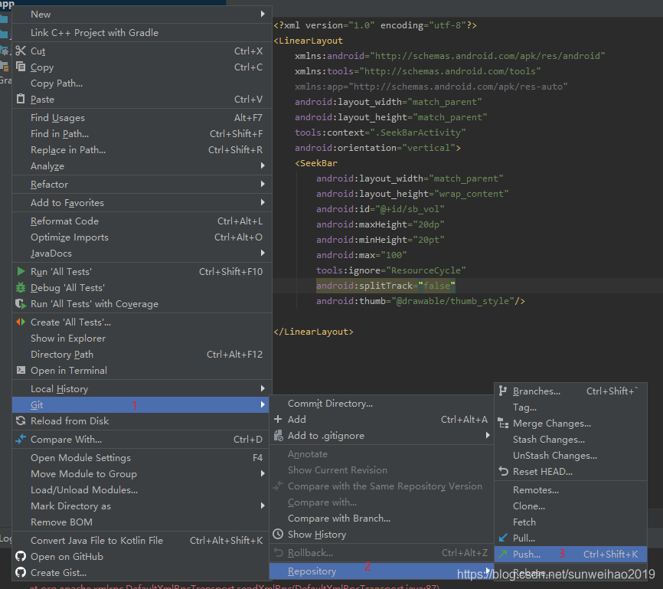Click the android:id sb_vol line

(380, 209)
